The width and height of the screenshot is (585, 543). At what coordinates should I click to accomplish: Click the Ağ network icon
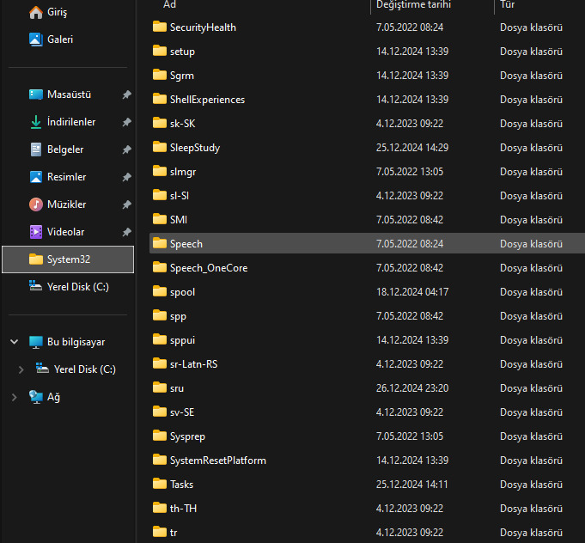click(36, 397)
